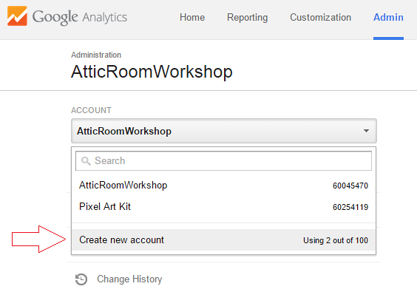Click the Google Analytics orange logo icon
The image size is (417, 292).
pyautogui.click(x=17, y=16)
